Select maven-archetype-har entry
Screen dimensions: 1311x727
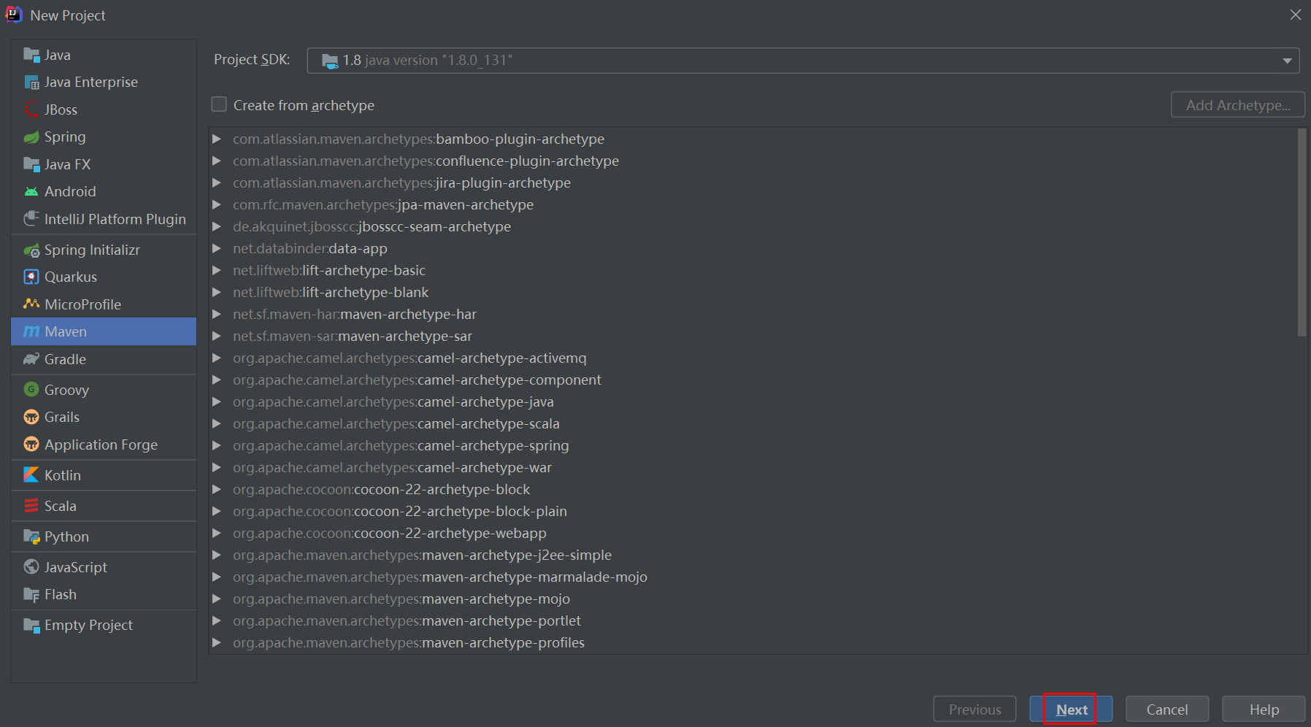click(355, 314)
